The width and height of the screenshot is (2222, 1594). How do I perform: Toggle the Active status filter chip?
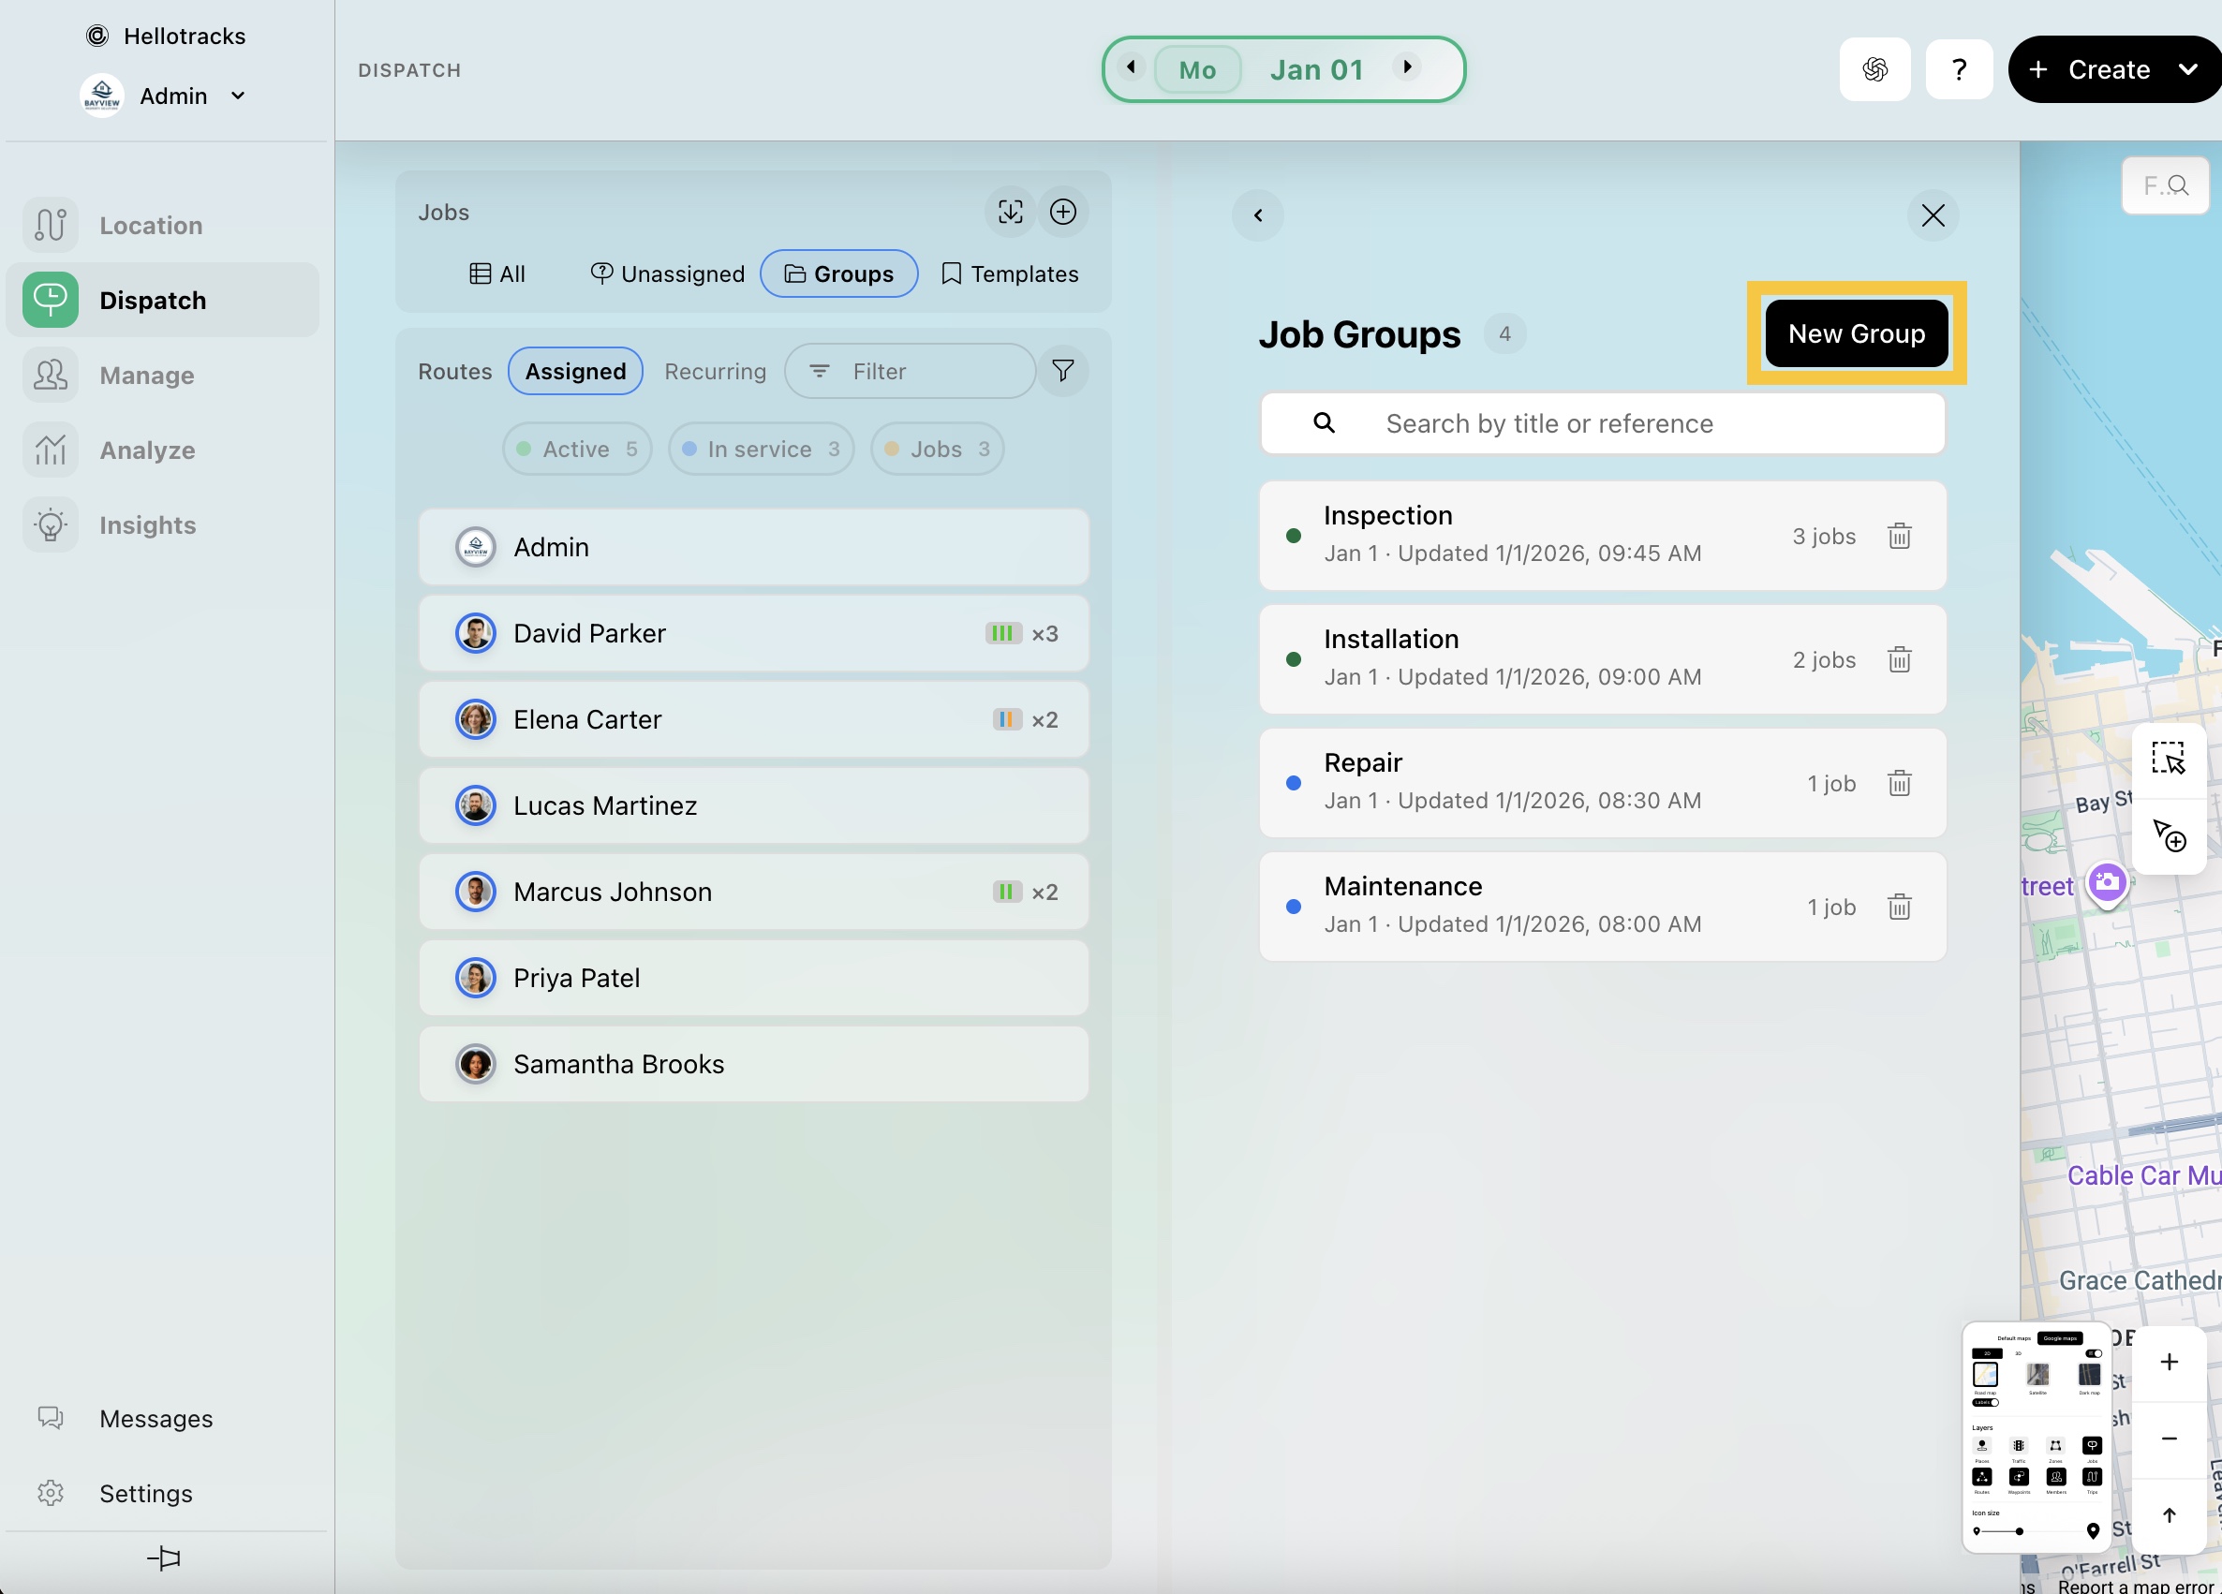(577, 449)
